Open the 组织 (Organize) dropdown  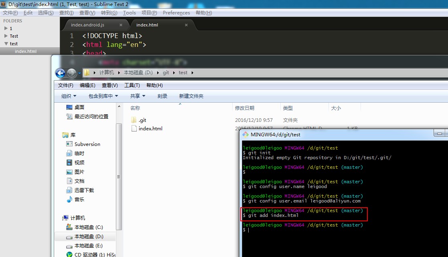[x=69, y=96]
